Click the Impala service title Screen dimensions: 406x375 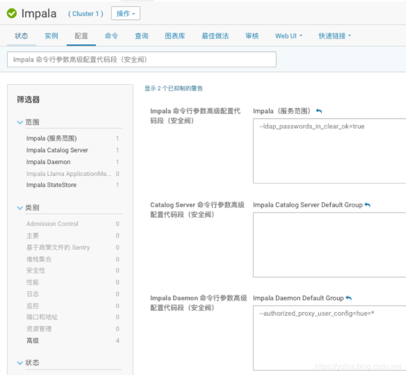coord(39,14)
